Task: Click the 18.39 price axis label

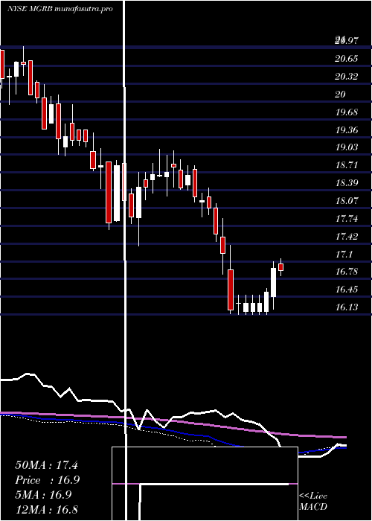Action: [x=347, y=183]
